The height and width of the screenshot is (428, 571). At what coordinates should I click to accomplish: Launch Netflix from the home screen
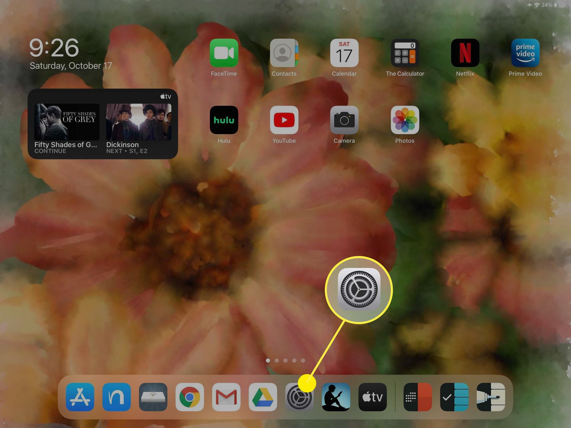[x=465, y=53]
